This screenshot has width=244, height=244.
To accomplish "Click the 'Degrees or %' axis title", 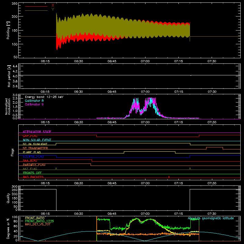I will tap(8, 228).
